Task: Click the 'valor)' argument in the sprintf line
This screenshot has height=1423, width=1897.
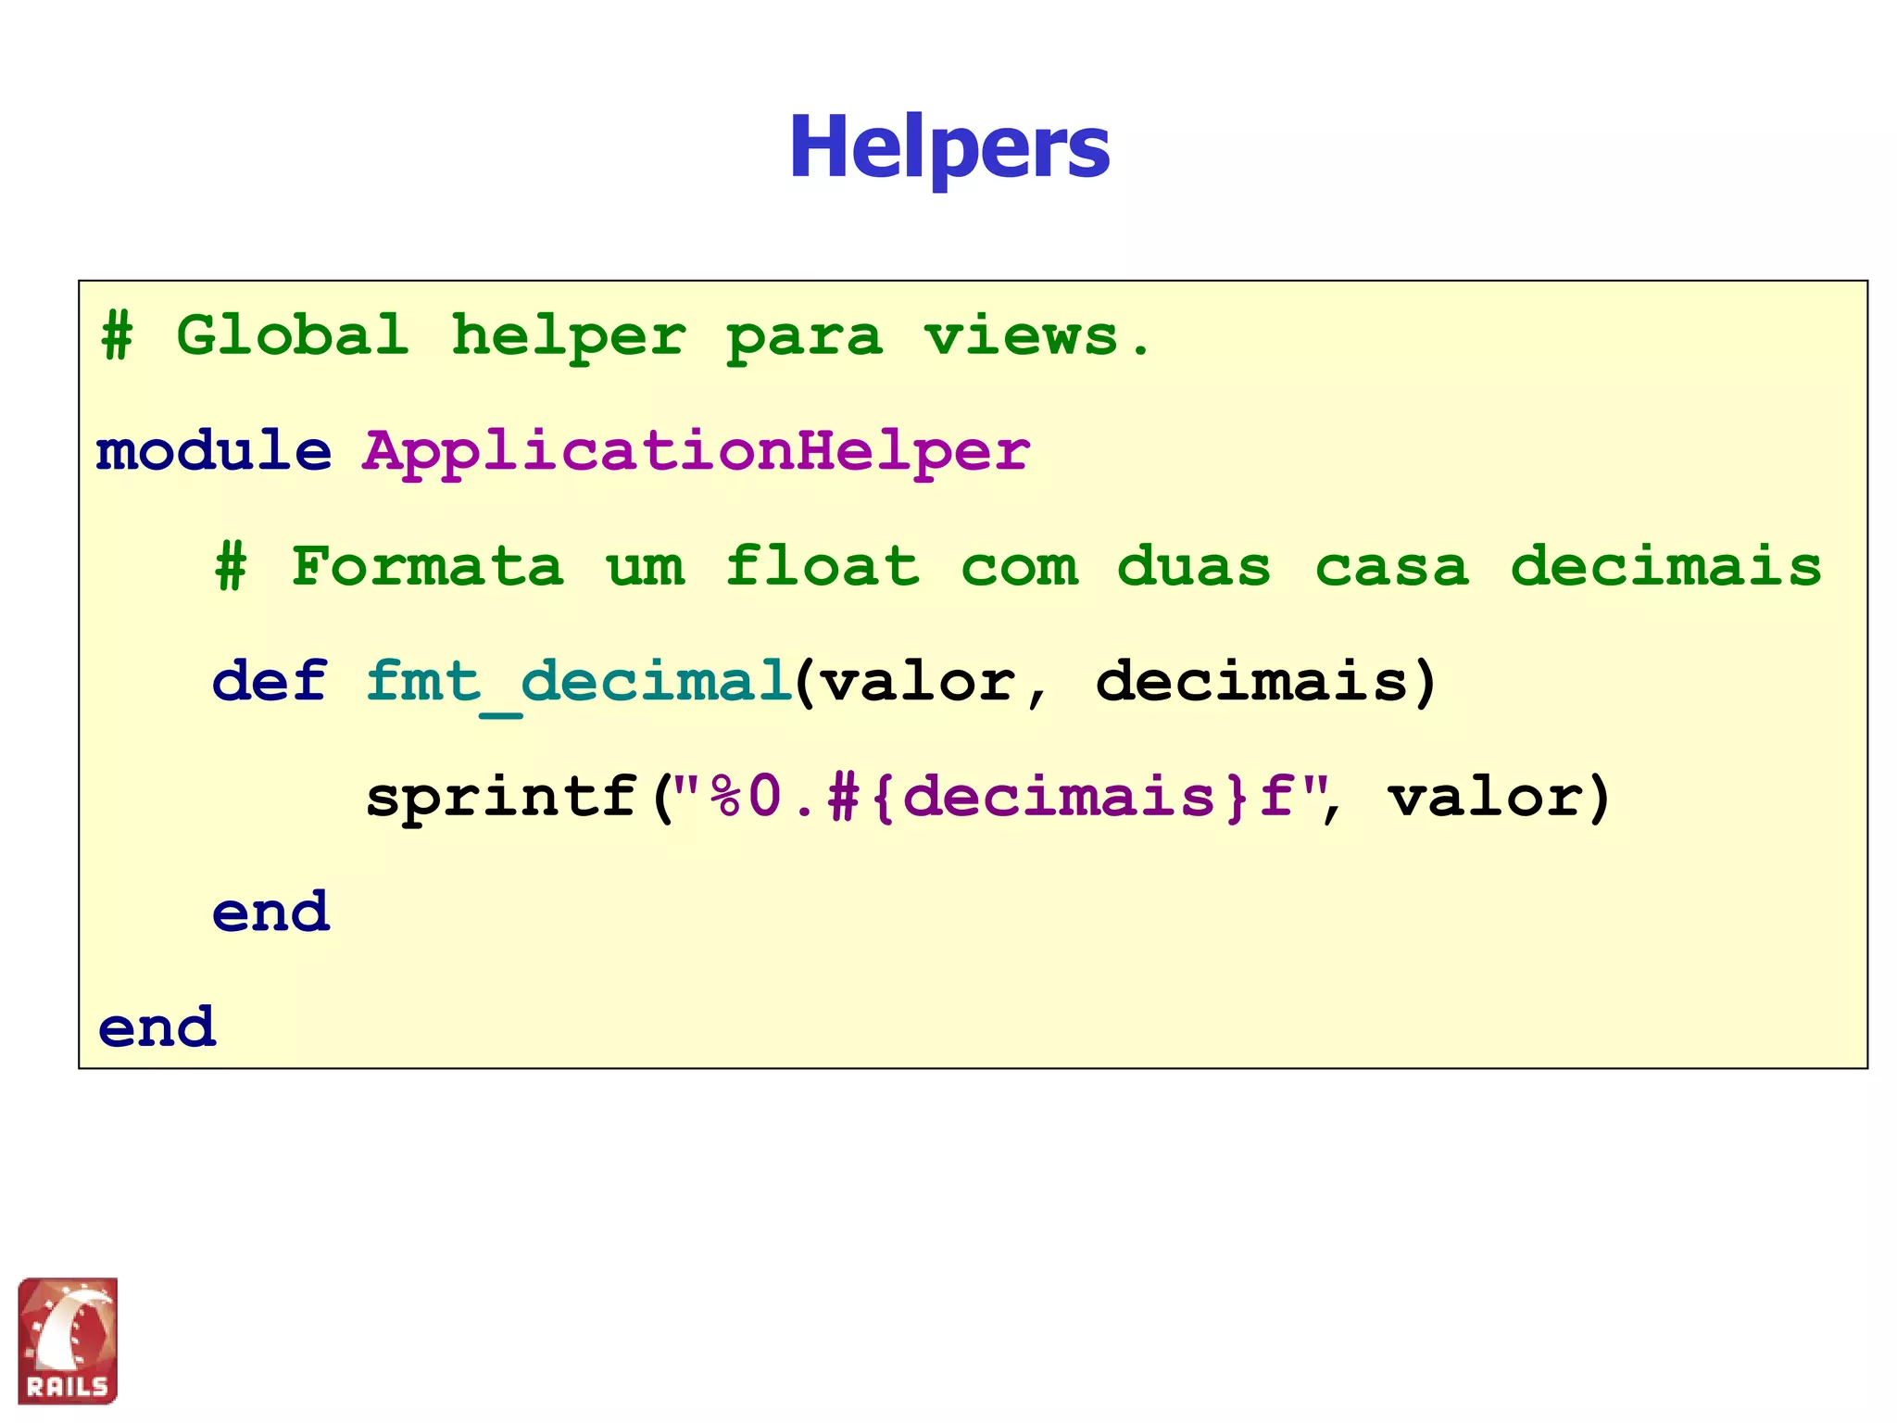Action: click(1499, 799)
